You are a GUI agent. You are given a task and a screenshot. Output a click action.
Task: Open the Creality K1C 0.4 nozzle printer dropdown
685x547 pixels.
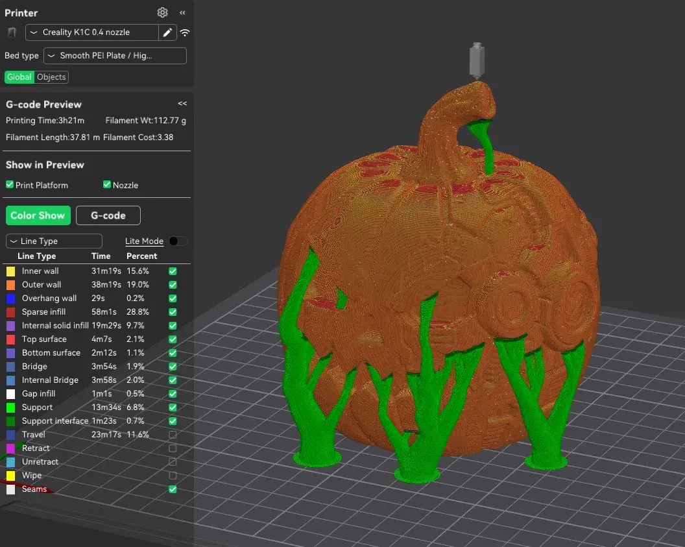[x=92, y=32]
